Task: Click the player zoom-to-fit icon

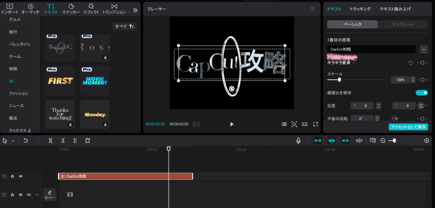Action: pos(294,124)
